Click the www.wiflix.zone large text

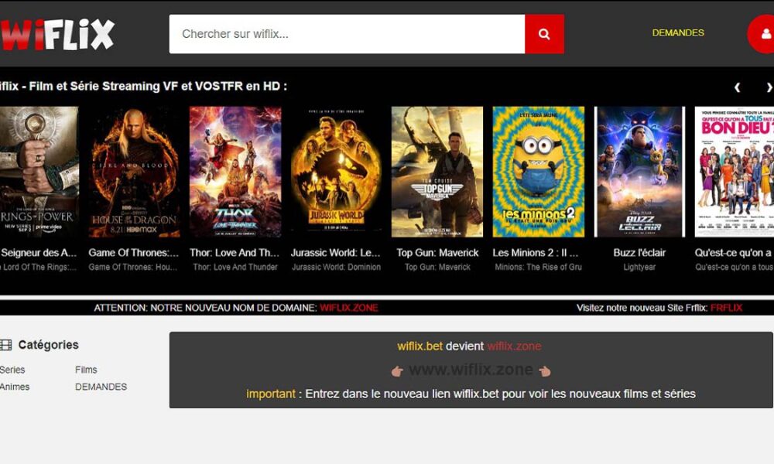click(x=471, y=370)
